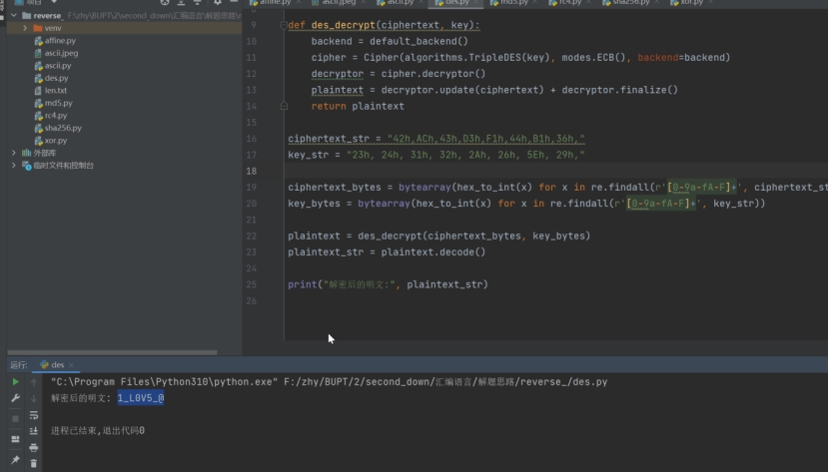
Task: Click the des.py path in console command
Action: 445,381
